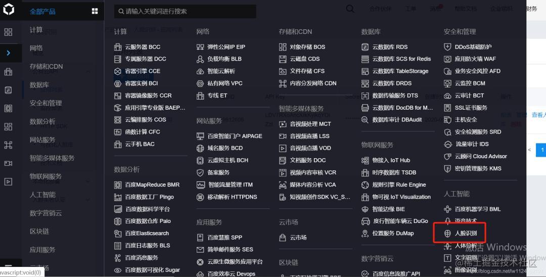Select 数据库 category in left menu
546x277 pixels.
[39, 84]
